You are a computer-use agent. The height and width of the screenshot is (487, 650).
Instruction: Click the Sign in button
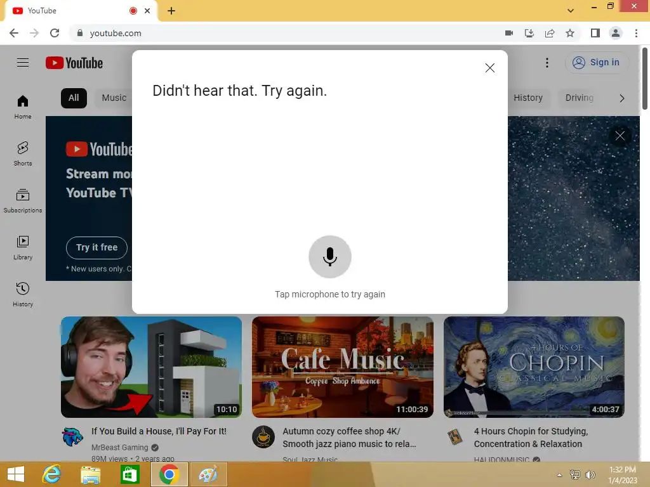coord(596,63)
